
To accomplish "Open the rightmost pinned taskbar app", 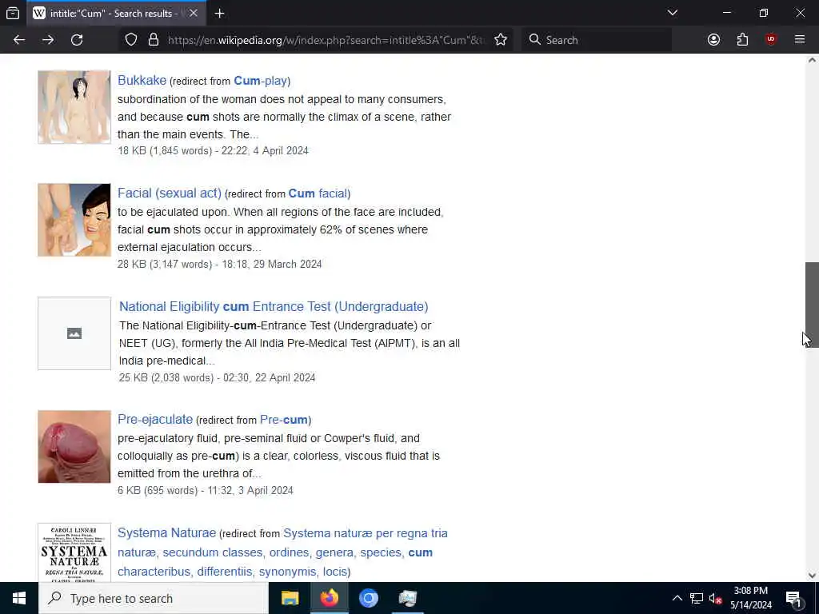I will [407, 598].
